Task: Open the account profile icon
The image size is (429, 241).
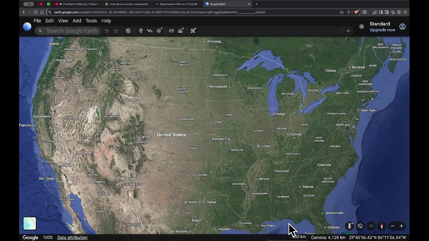Action: coord(403,26)
